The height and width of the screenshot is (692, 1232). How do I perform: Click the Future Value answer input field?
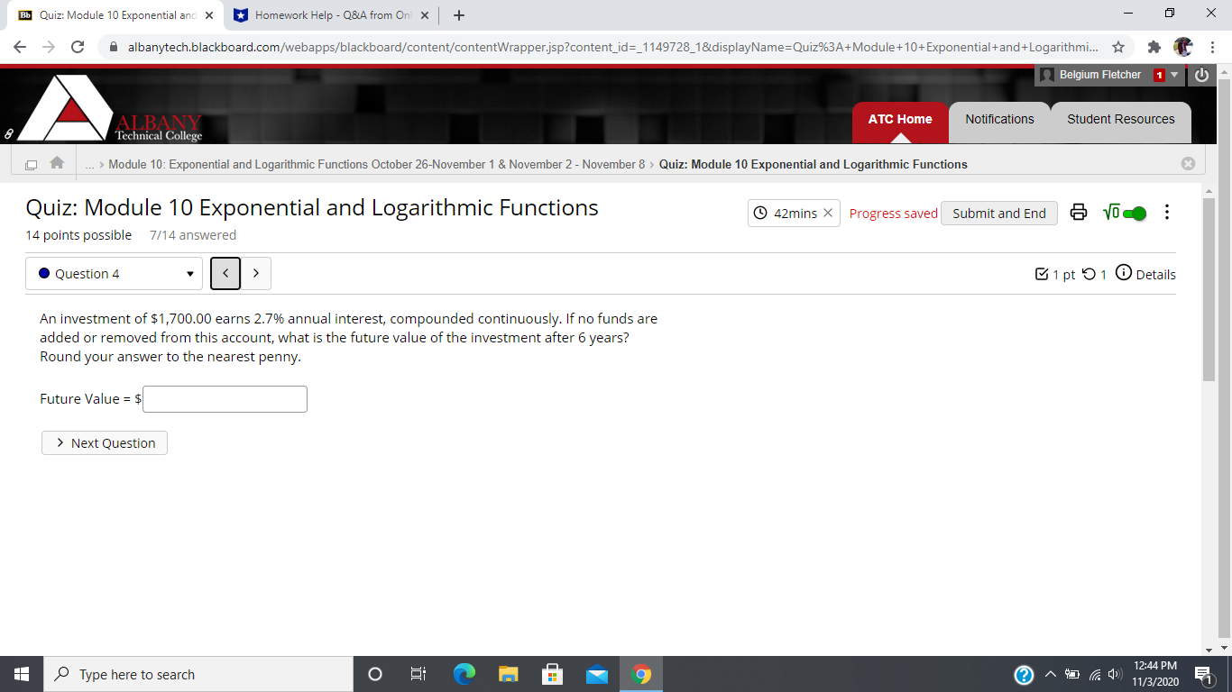[224, 398]
